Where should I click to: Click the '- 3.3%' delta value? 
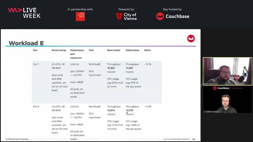[x=147, y=106]
